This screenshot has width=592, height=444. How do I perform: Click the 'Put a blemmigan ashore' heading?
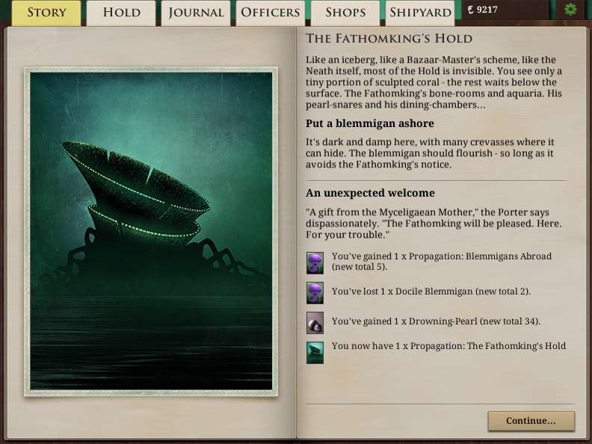point(369,123)
